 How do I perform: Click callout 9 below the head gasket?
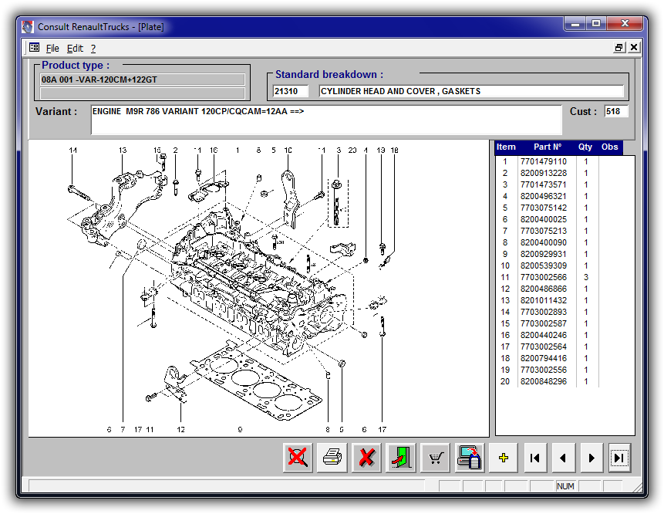pyautogui.click(x=240, y=430)
